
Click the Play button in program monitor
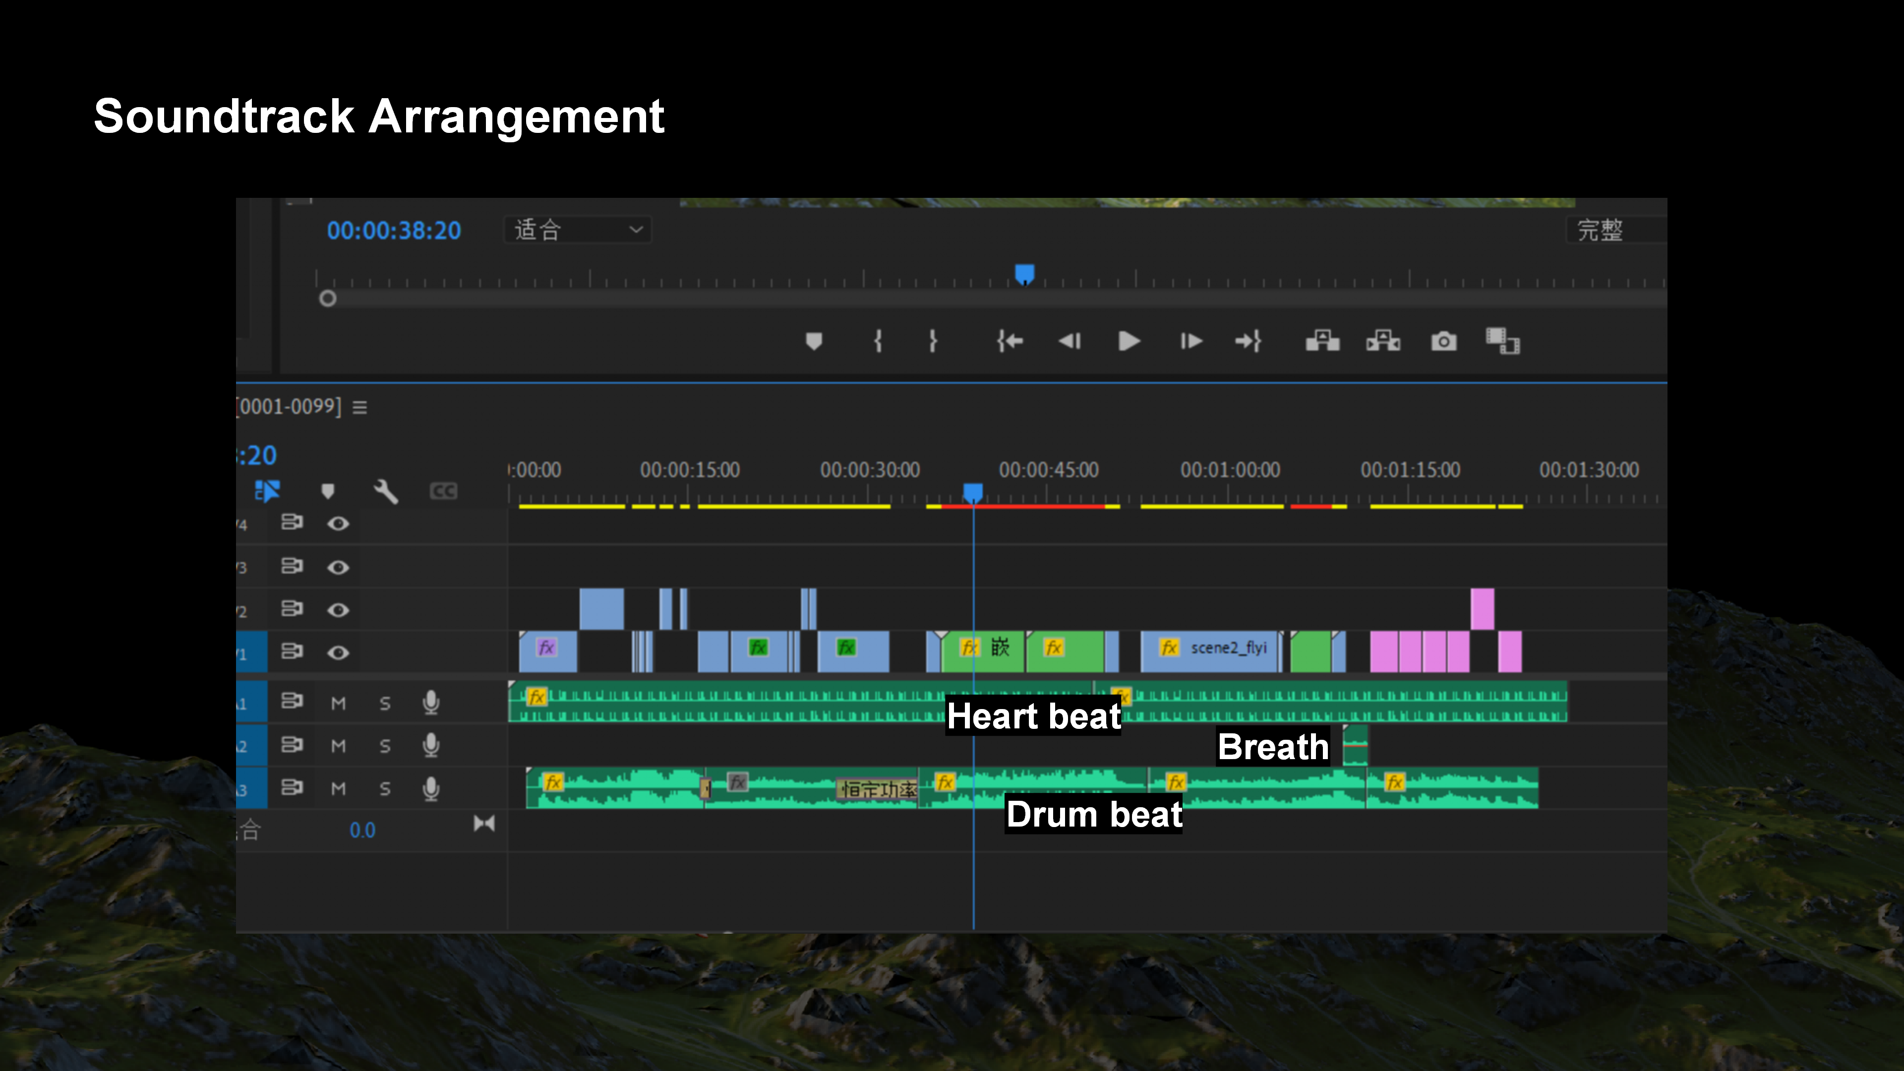tap(1129, 342)
